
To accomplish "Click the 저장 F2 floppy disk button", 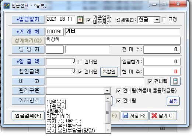I will pos(135,116).
